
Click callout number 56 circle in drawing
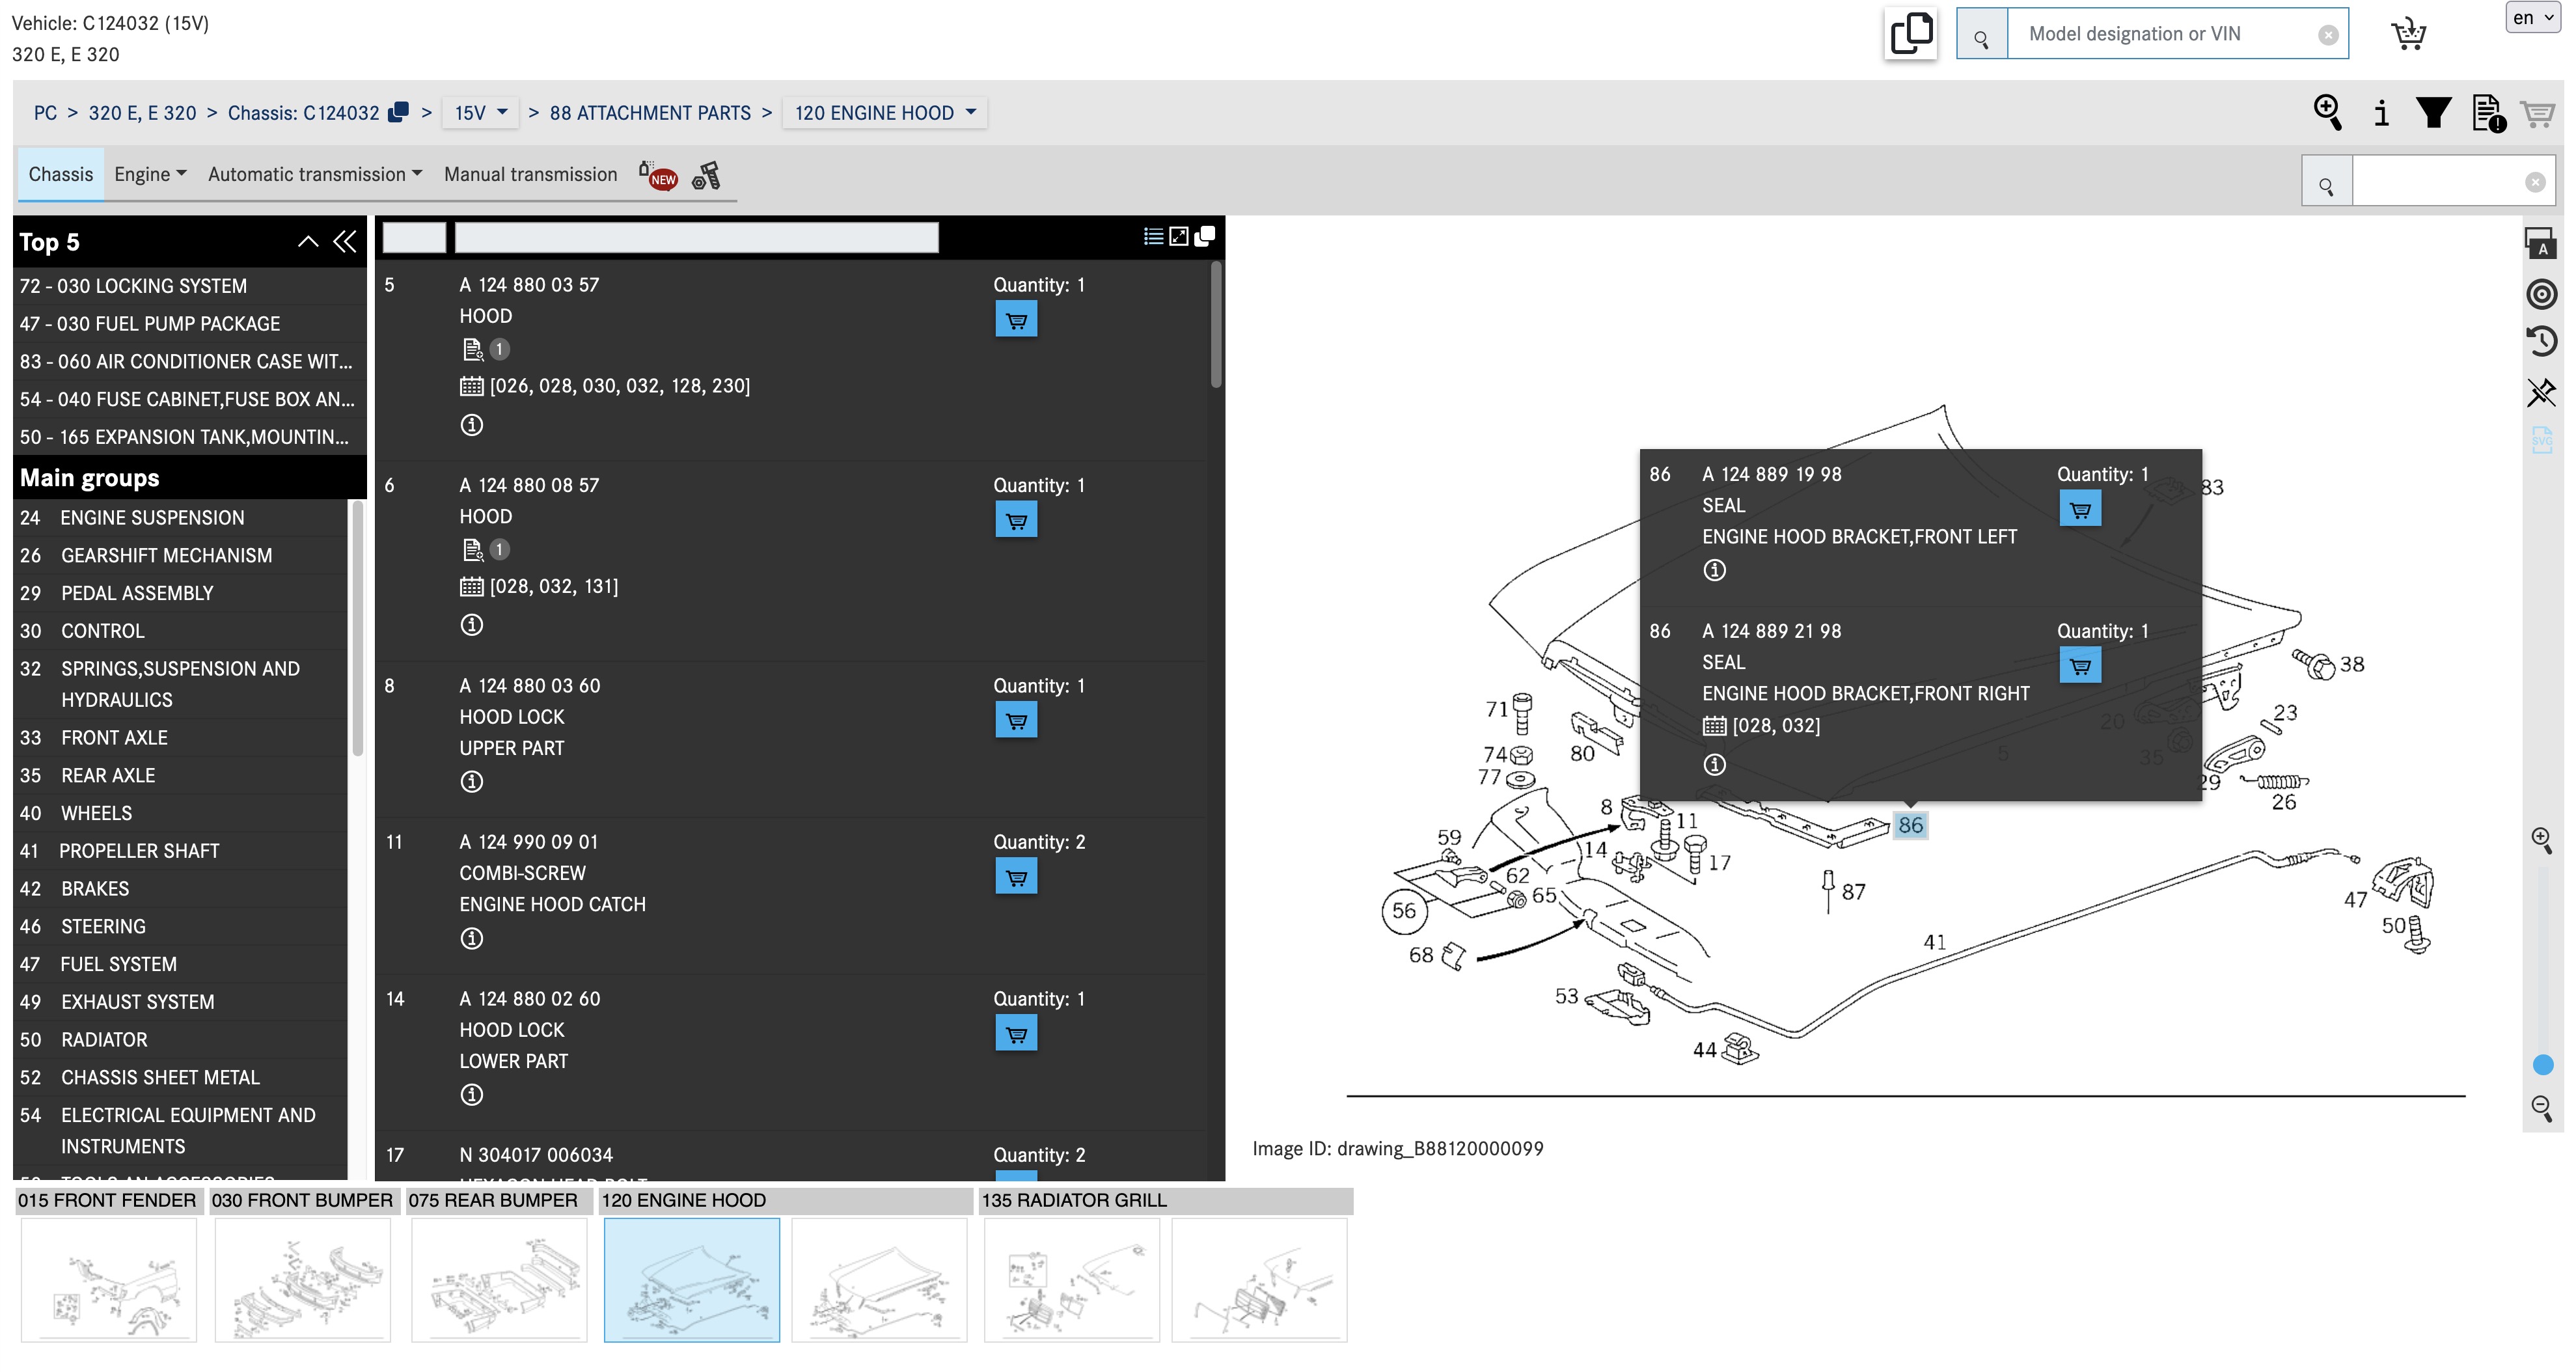pos(1404,911)
